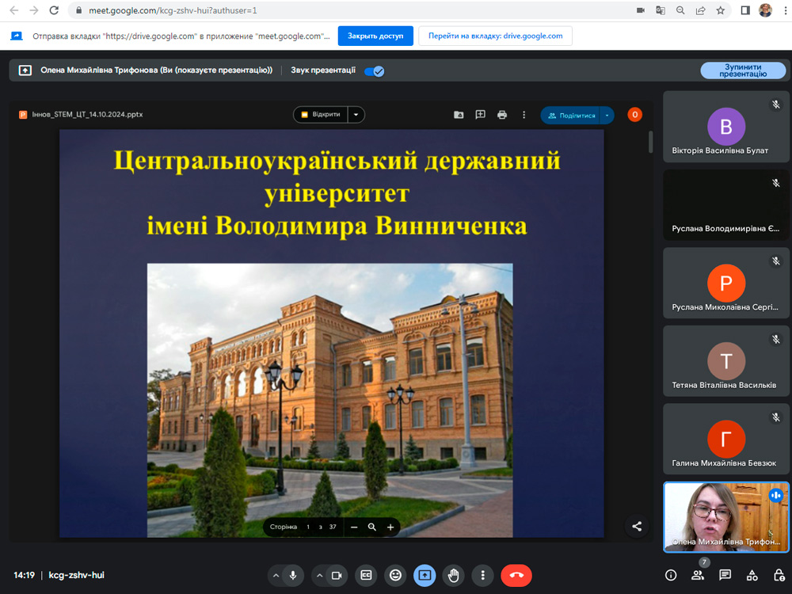Mute the microphone in the call bar
Screen dimensions: 792x594
pos(293,575)
